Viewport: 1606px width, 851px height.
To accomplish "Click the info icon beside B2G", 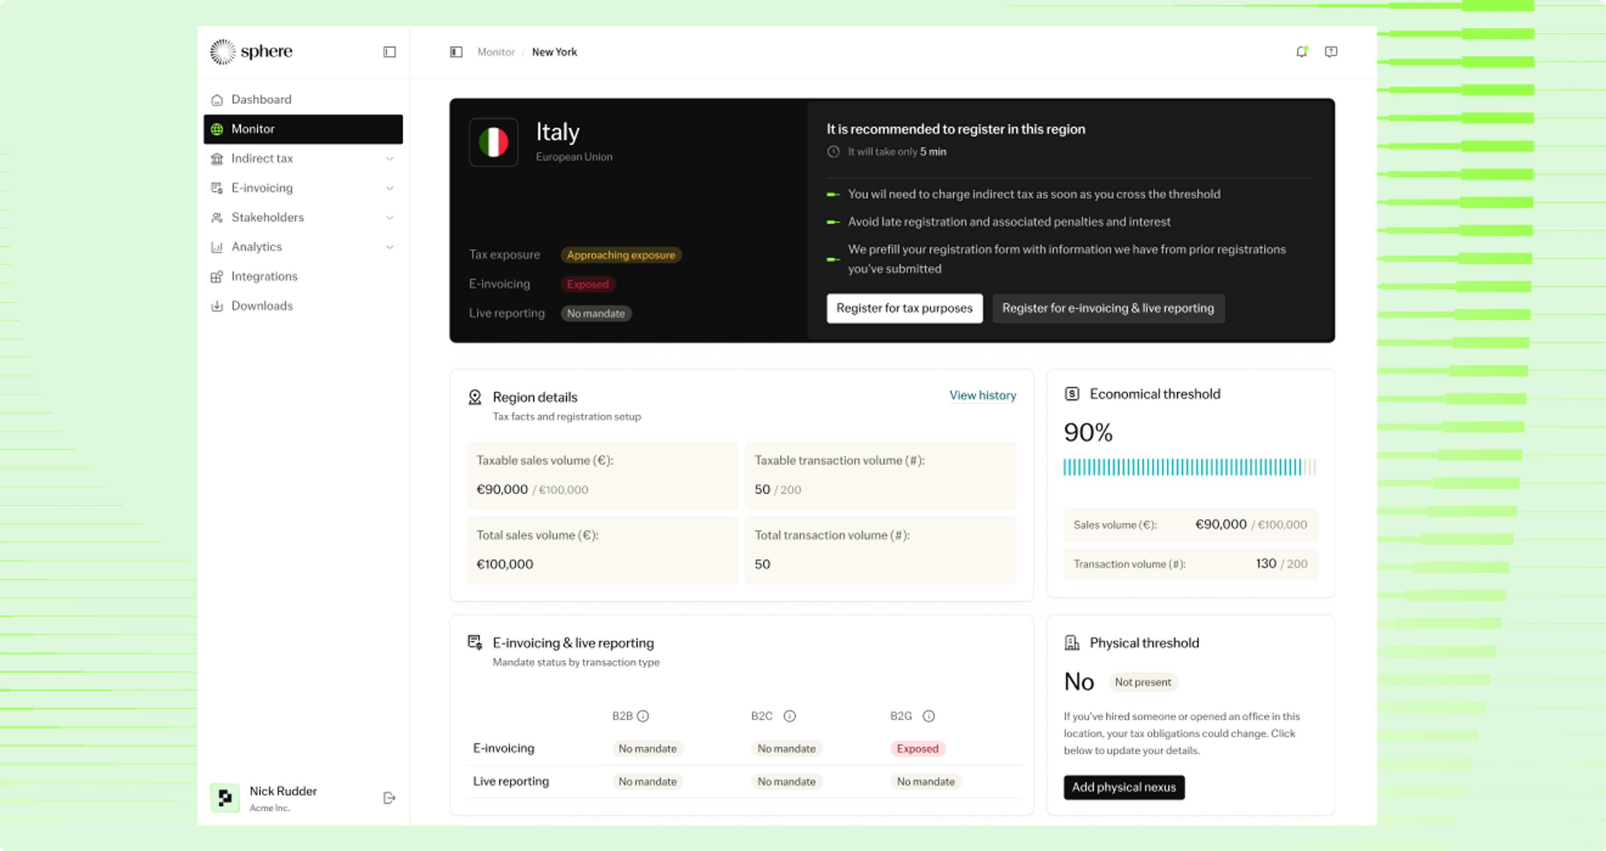I will (x=928, y=716).
